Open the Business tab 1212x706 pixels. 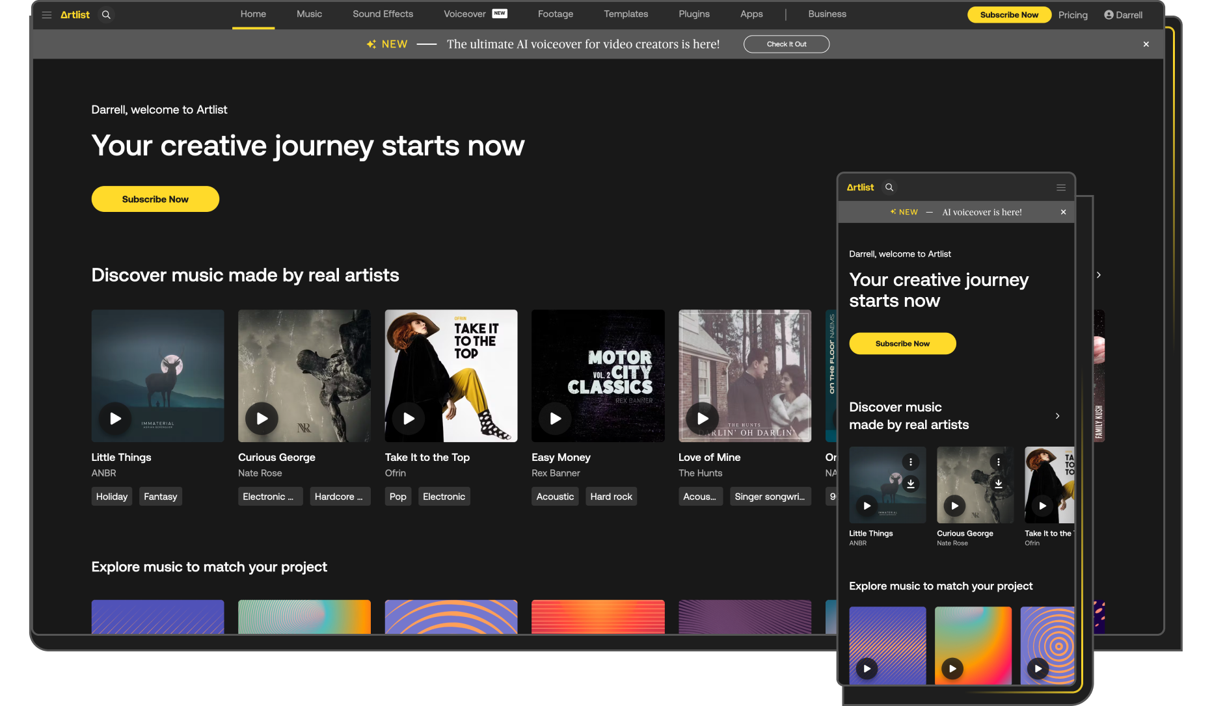click(827, 14)
